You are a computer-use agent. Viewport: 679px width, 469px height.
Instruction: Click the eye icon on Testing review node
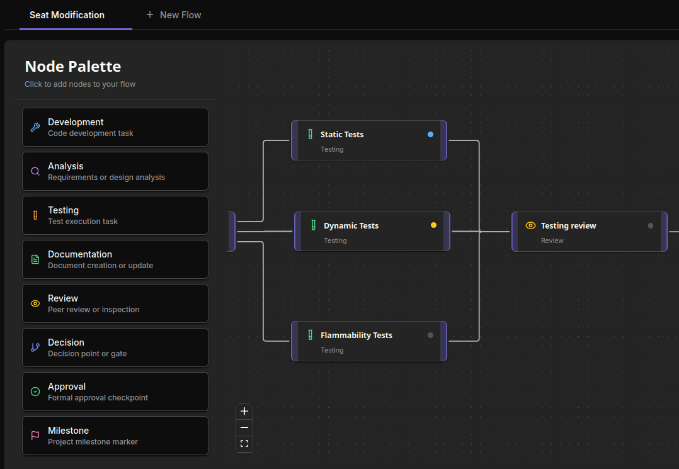tap(530, 225)
